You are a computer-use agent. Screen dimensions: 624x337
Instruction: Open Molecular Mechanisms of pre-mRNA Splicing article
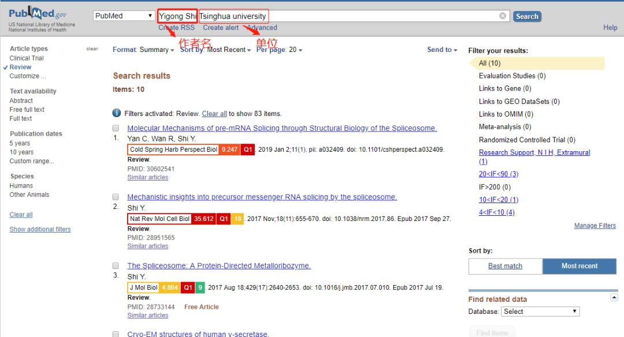pos(282,128)
